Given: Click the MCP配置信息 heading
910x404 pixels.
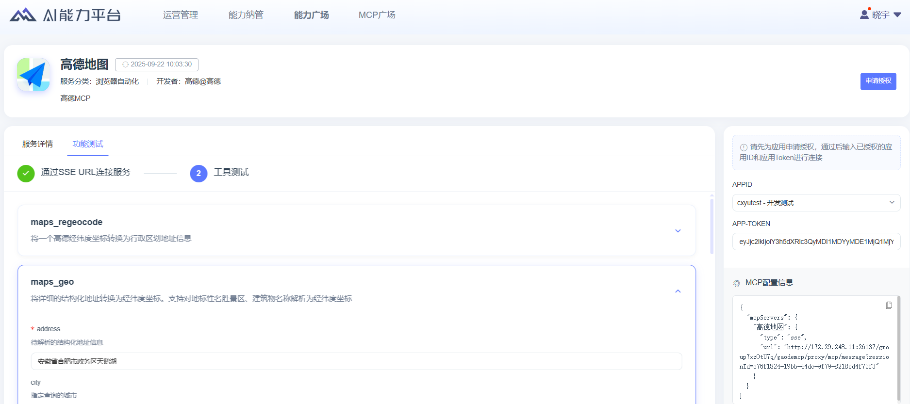Looking at the screenshot, I should point(769,283).
